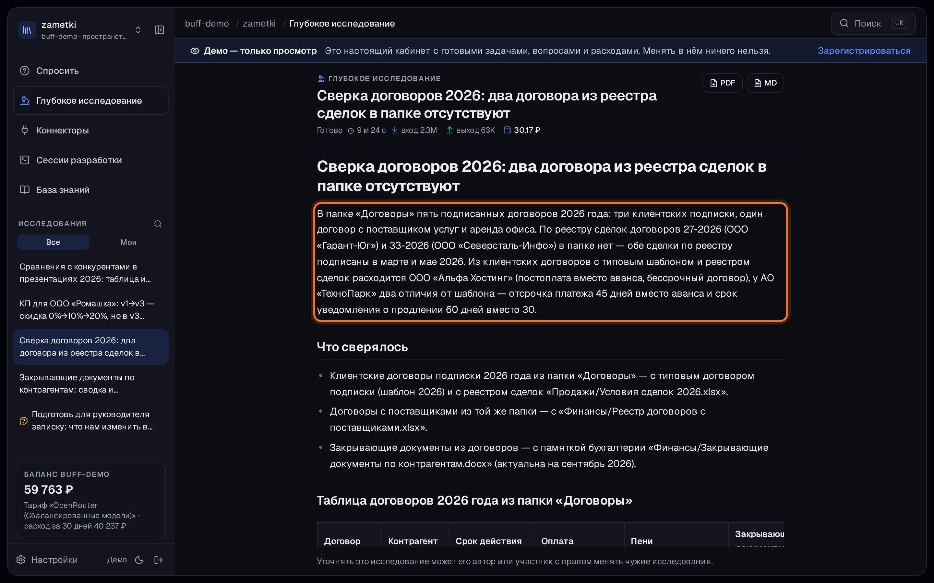Click the eye icon in demo banner
Image resolution: width=934 pixels, height=583 pixels.
pos(195,51)
